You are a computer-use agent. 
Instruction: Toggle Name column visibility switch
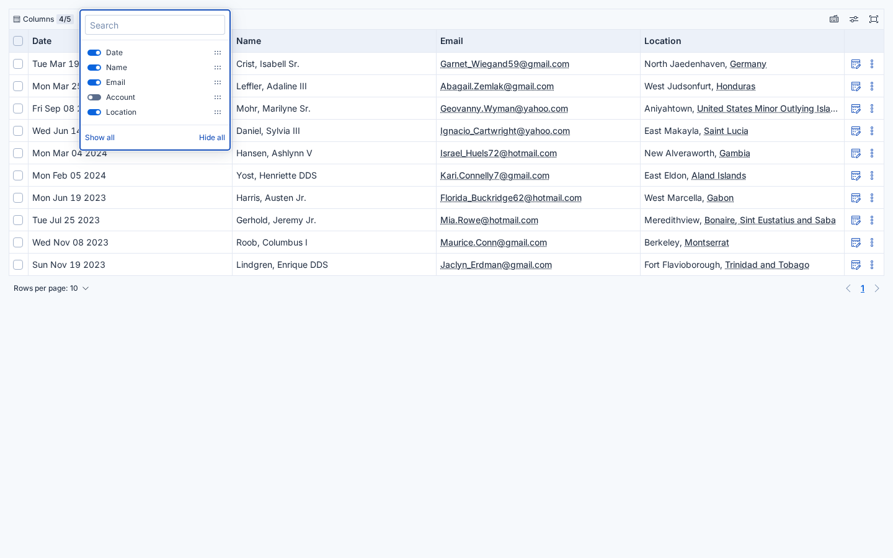pyautogui.click(x=94, y=68)
